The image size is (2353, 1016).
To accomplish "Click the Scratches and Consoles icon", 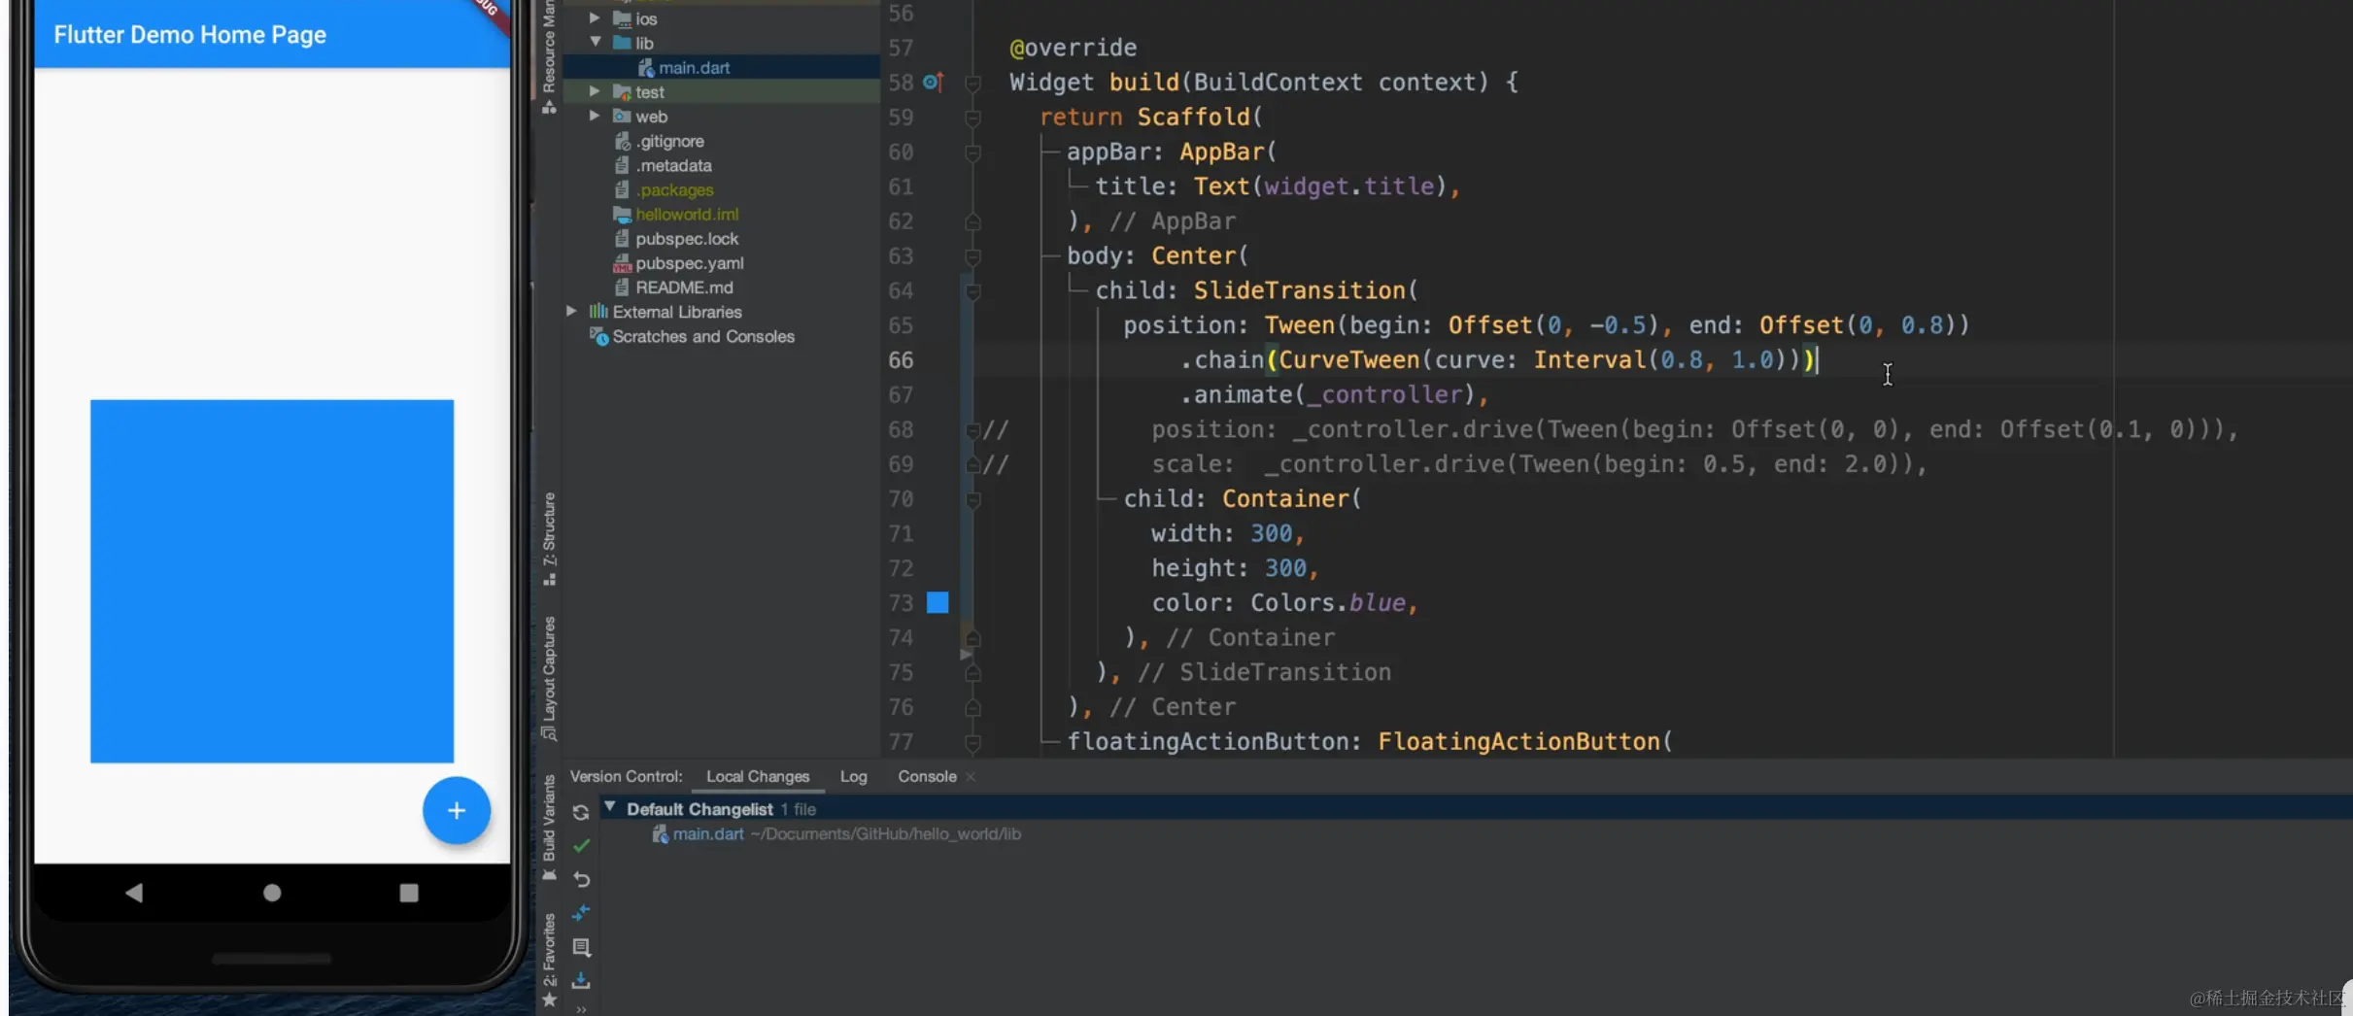I will click(598, 336).
